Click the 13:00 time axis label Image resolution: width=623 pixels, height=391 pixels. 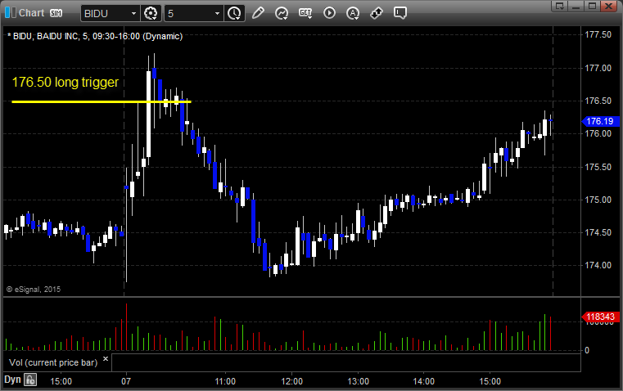359,381
